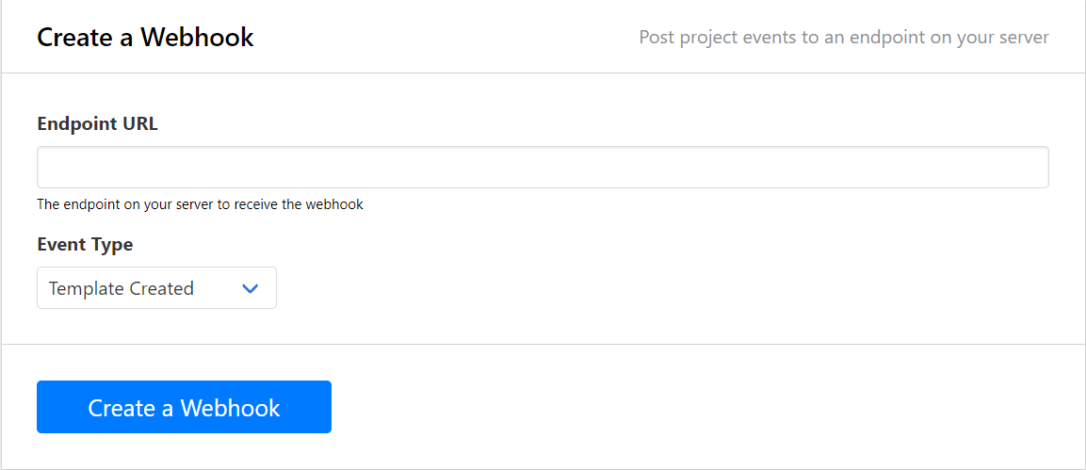
Task: Click the Event Type label
Action: click(x=85, y=244)
